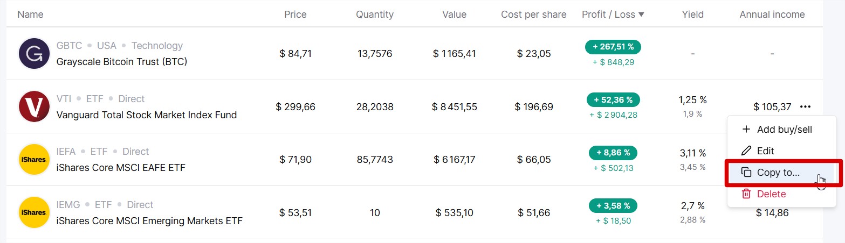Sort table by Value column header
Viewport: 845px width, 243px height.
pos(454,15)
